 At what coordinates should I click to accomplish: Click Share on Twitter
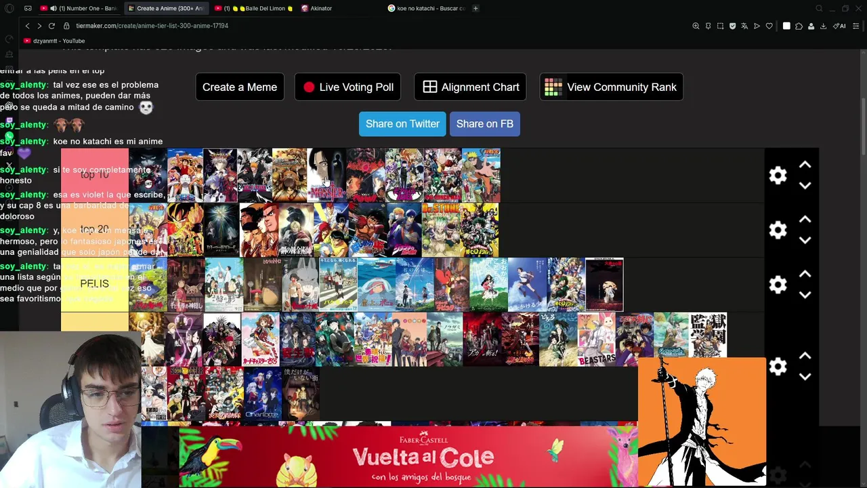pyautogui.click(x=402, y=124)
